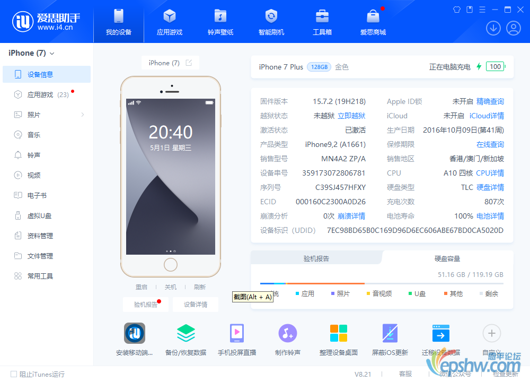The width and height of the screenshot is (530, 382).
Task: Click the 爱思助手 logo
Action: pos(46,22)
